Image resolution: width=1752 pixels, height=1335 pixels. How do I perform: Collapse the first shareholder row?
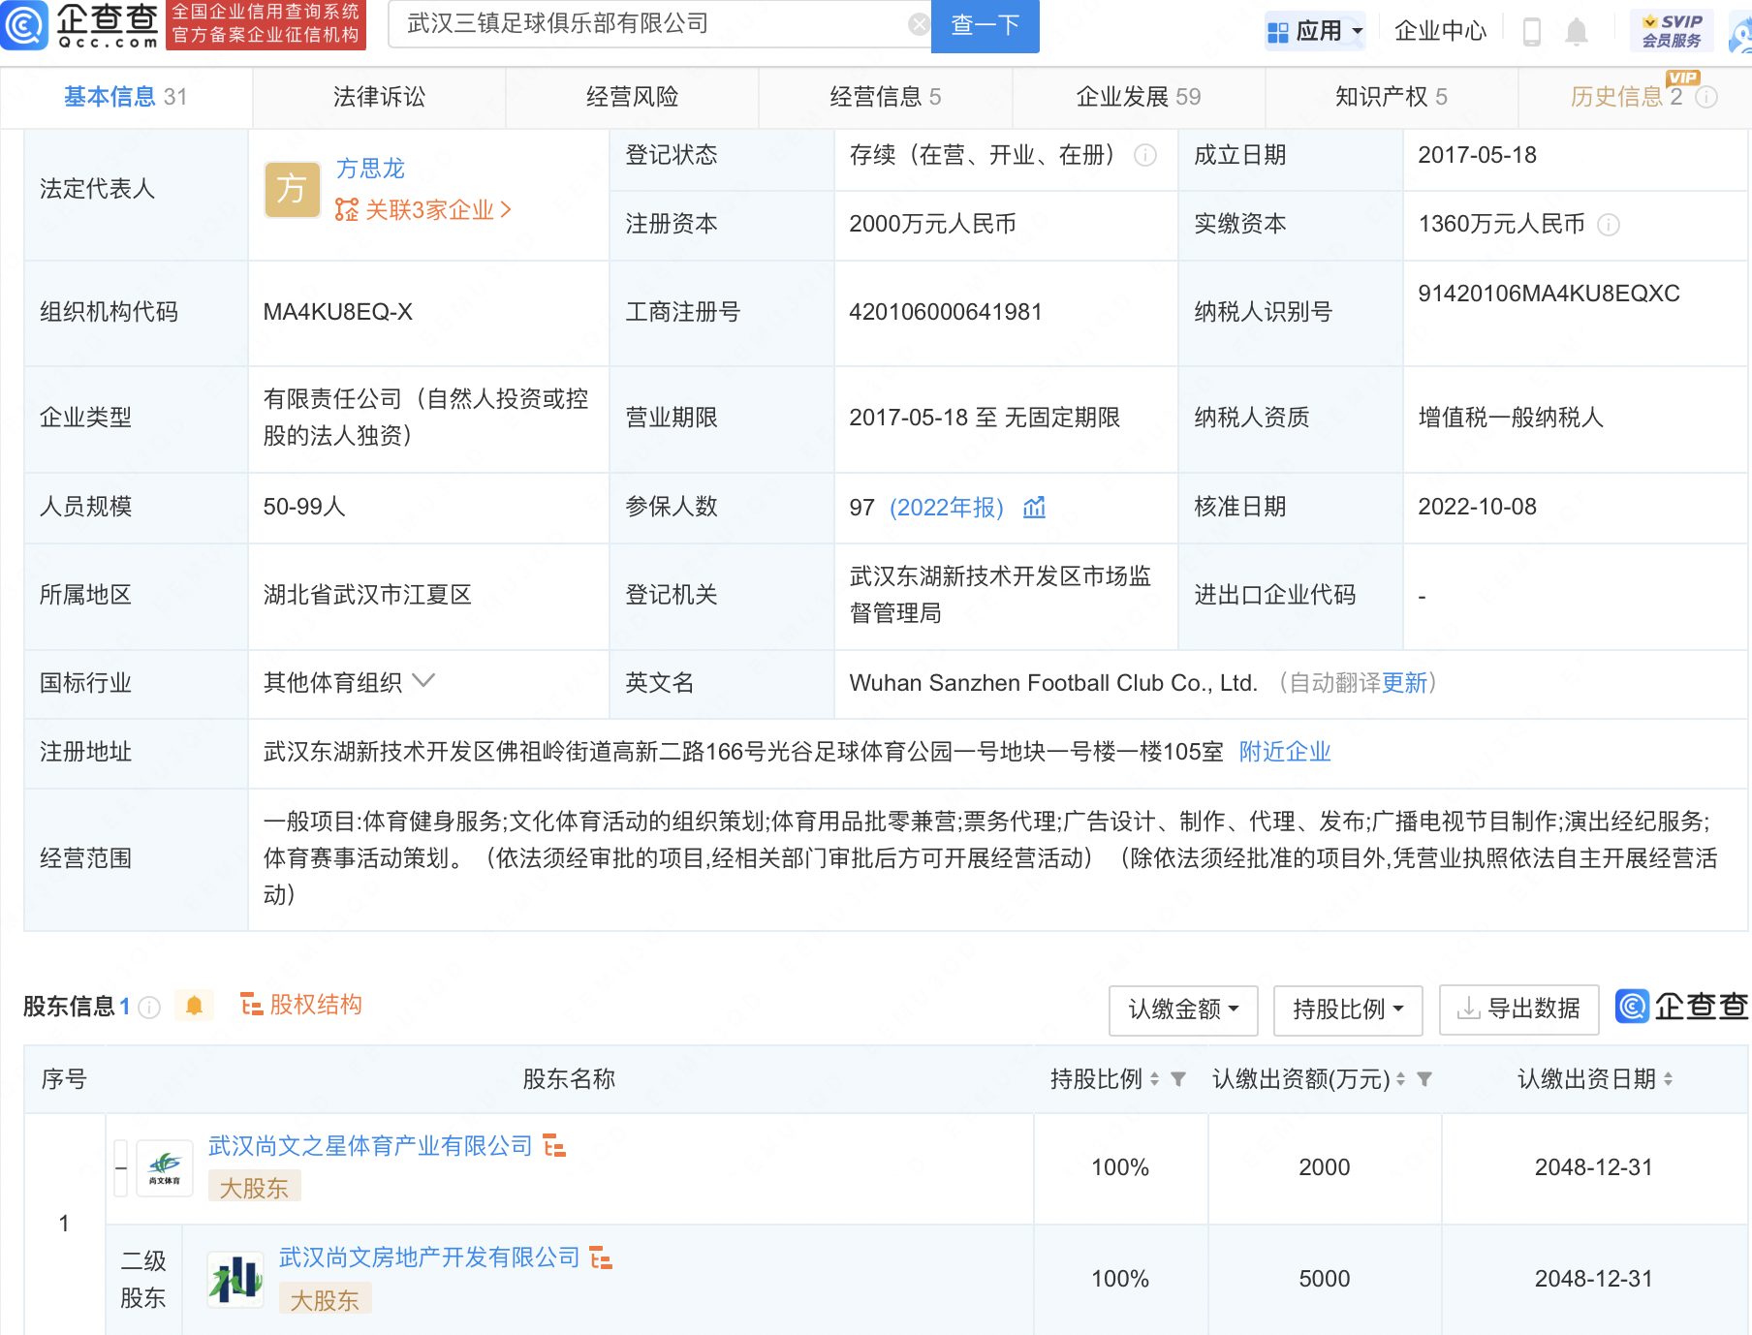pos(121,1167)
